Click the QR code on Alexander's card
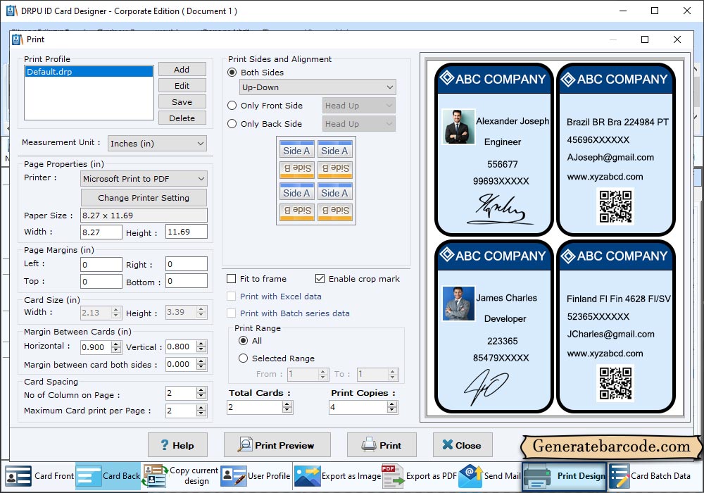Screen dimensions: 704x493 [x=615, y=206]
